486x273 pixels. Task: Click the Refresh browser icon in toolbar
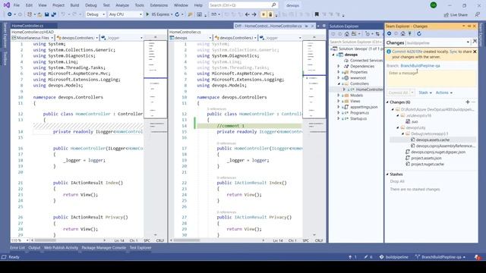point(177,14)
